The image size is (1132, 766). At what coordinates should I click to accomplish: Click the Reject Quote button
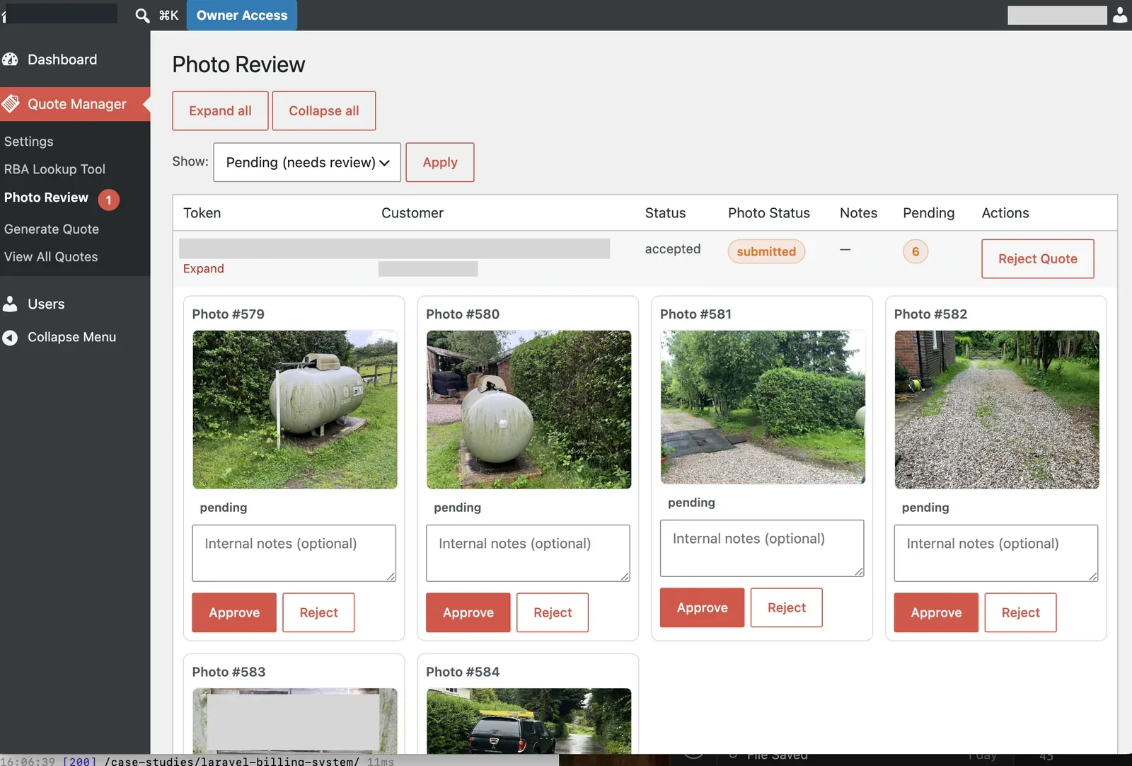tap(1038, 258)
